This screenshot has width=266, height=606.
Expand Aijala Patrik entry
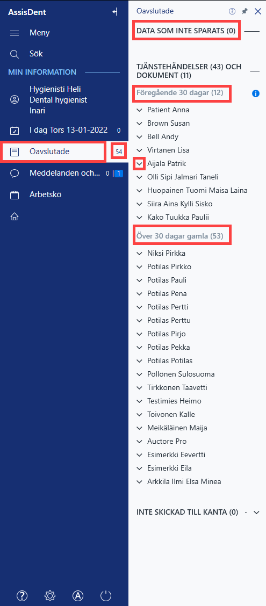(x=140, y=164)
